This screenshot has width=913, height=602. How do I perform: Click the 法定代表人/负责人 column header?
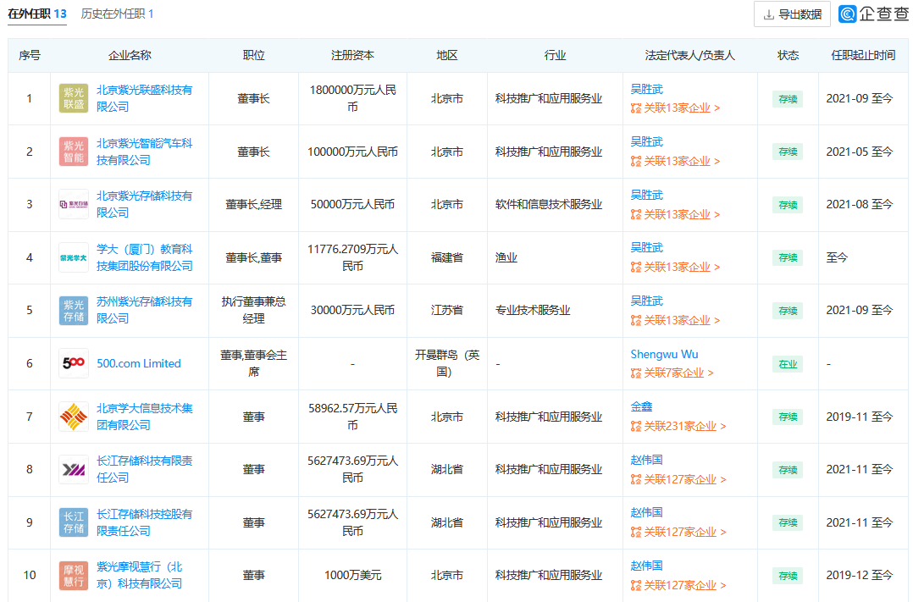click(x=690, y=55)
